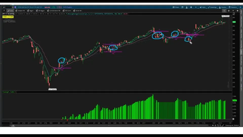Open the Trade side tab
This screenshot has width=243, height=137.
[241, 12]
